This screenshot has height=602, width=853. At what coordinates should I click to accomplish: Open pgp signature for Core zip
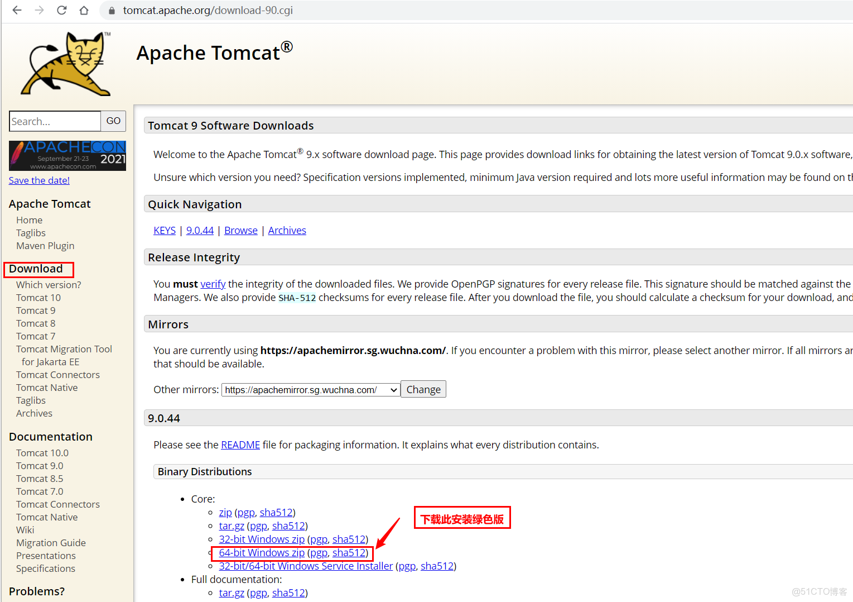pos(246,513)
